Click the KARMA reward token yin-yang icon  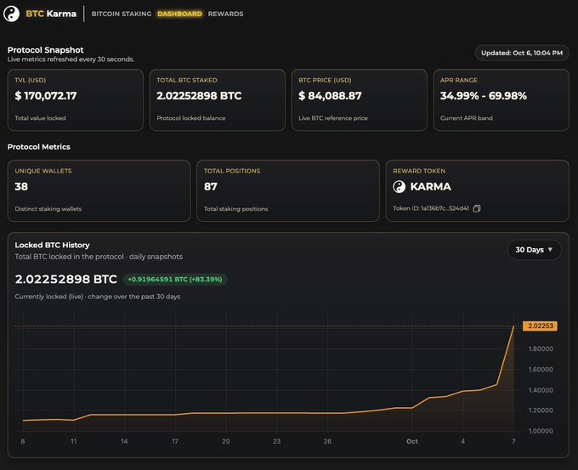tap(399, 187)
